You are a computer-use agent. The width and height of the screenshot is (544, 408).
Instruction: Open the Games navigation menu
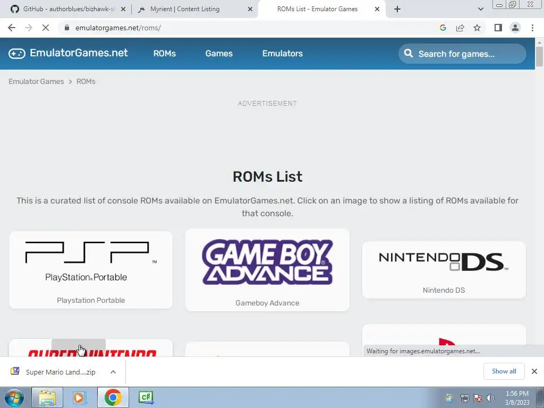(219, 54)
